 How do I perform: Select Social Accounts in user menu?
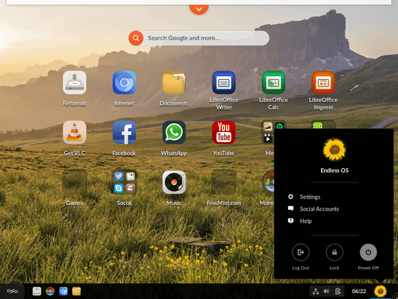pos(319,209)
